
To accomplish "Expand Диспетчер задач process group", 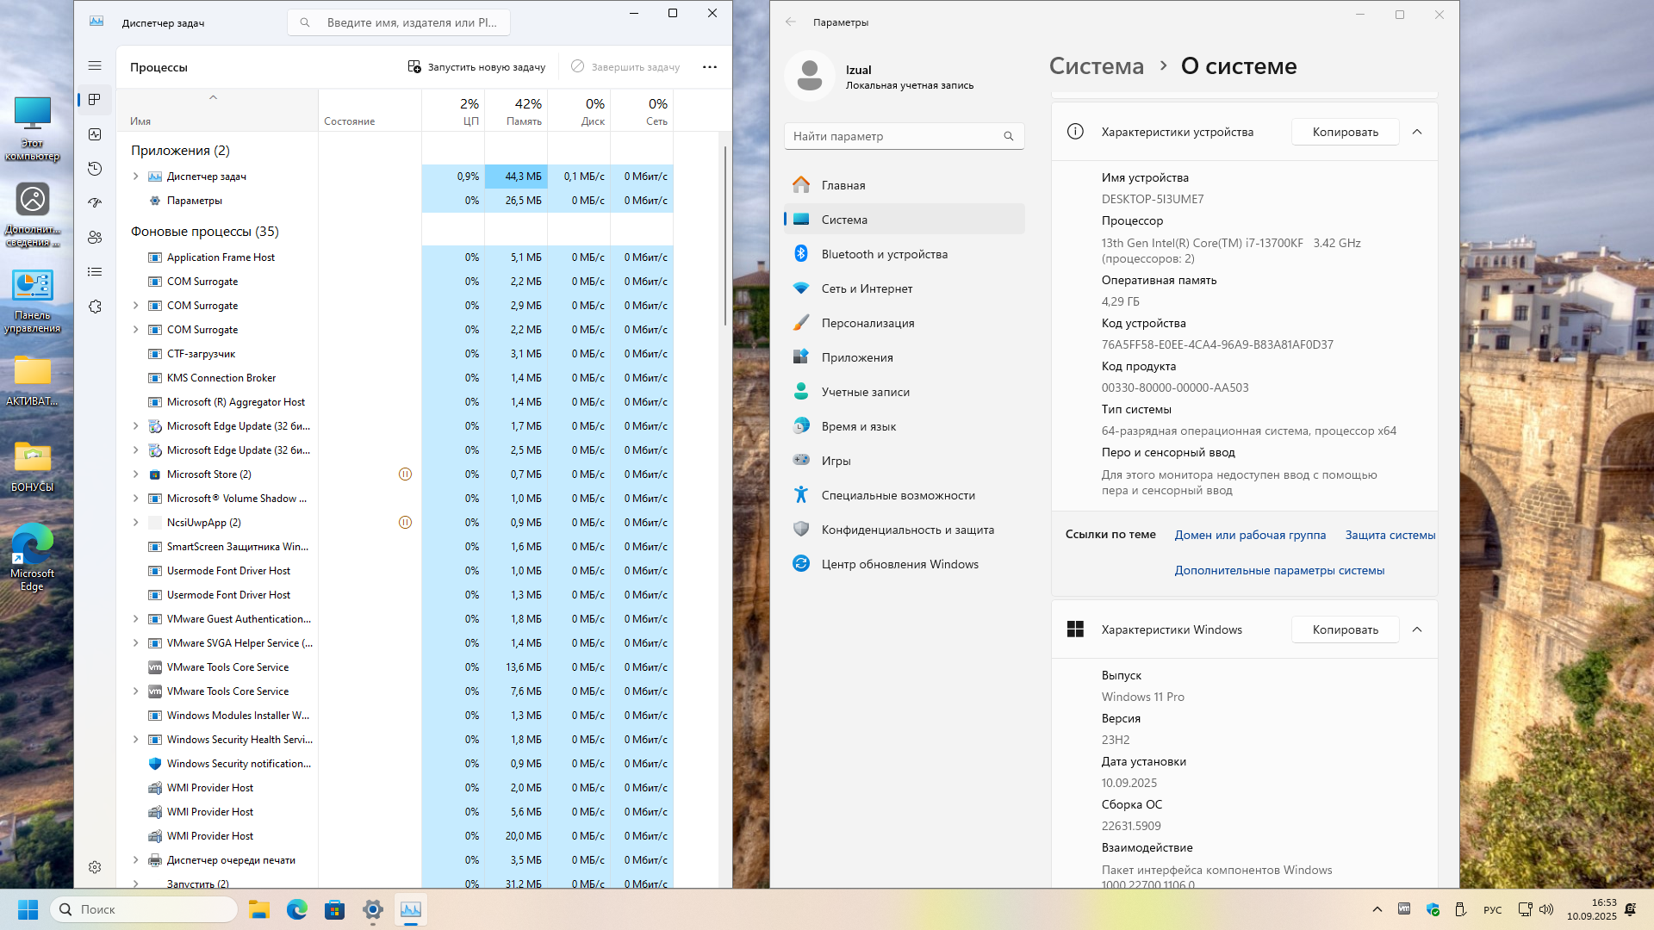I will point(135,177).
